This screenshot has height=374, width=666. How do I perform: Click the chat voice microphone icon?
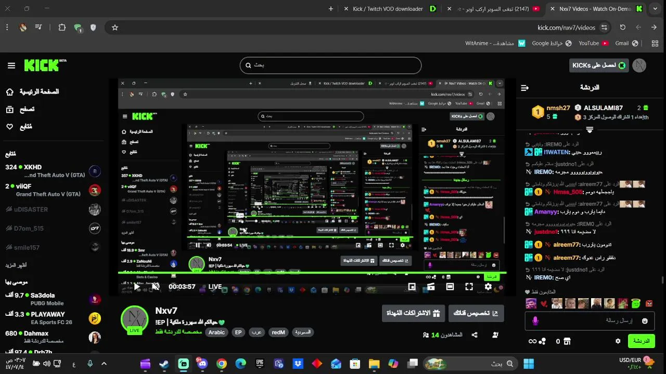tap(535, 321)
